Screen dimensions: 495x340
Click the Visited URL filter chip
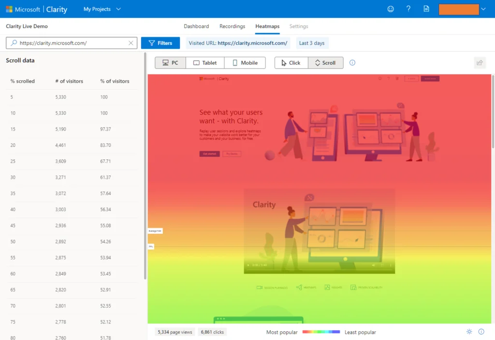click(x=238, y=43)
